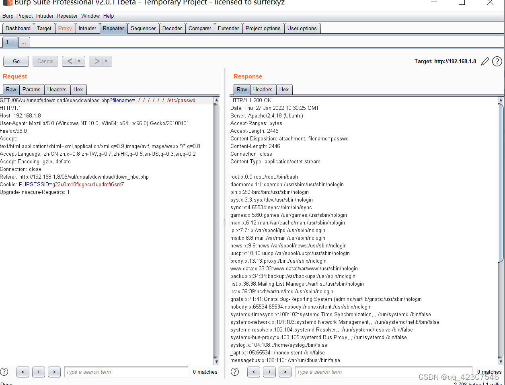Open the forward history dropdown arrow
The image size is (505, 385).
[x=107, y=61]
